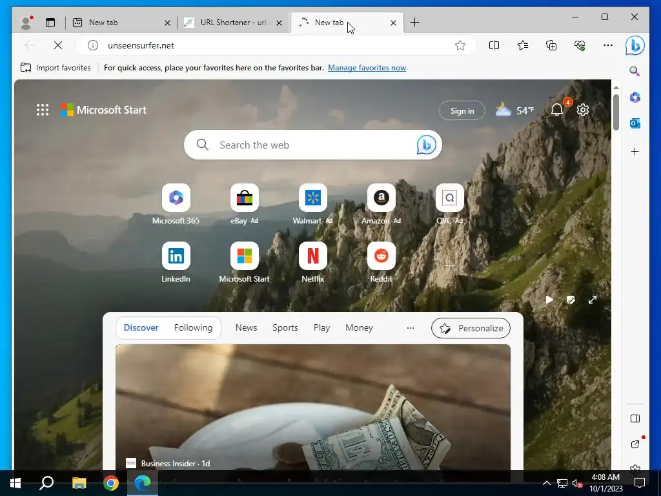661x496 pixels.
Task: Open the 54°F weather widget
Action: click(514, 110)
